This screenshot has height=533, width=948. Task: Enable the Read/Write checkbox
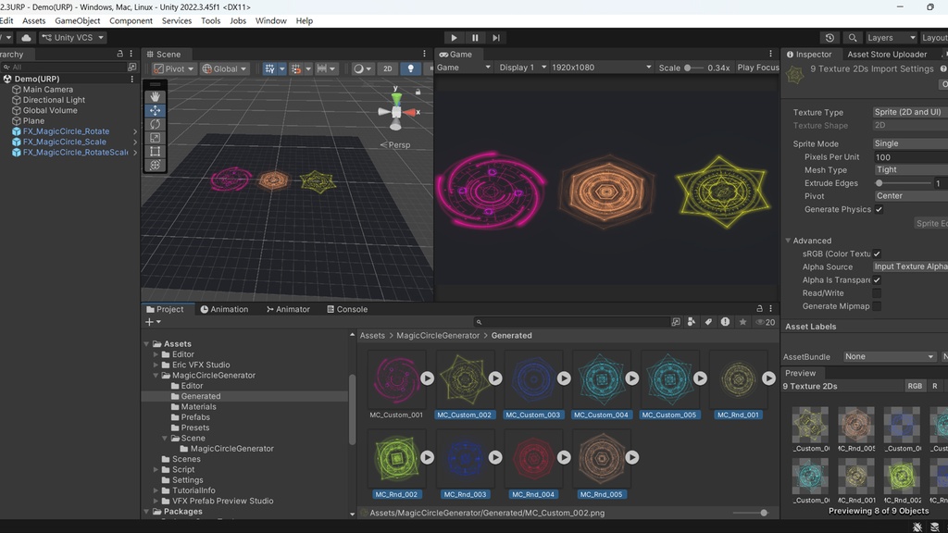pyautogui.click(x=877, y=293)
